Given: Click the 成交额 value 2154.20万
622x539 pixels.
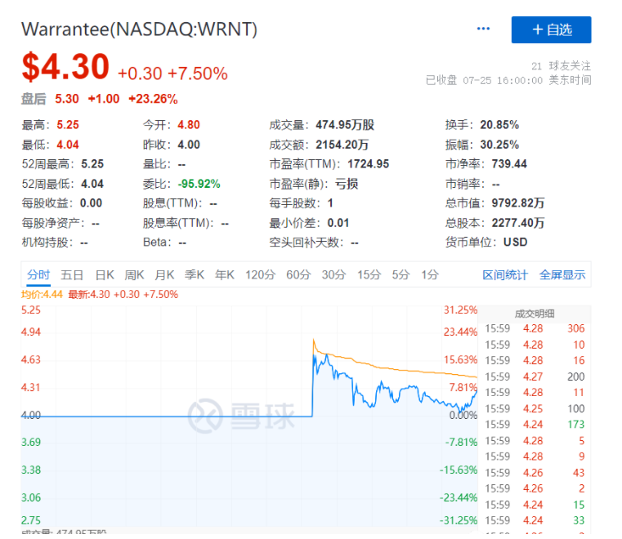Looking at the screenshot, I should pos(342,145).
